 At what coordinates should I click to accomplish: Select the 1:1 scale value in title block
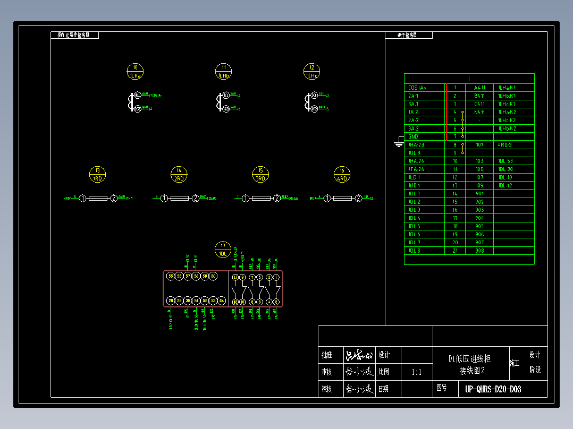tap(416, 372)
